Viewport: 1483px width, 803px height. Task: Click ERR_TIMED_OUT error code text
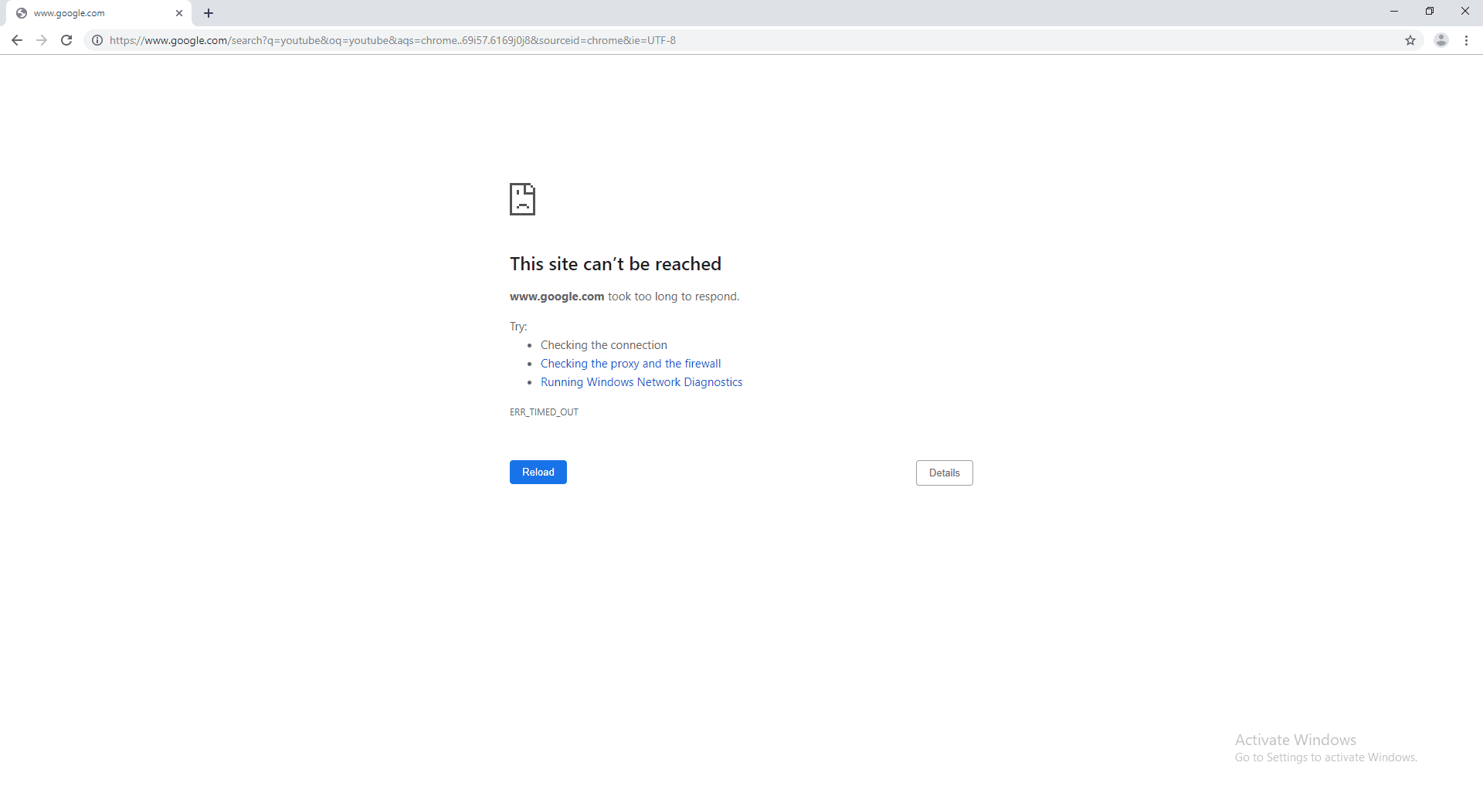pyautogui.click(x=544, y=412)
